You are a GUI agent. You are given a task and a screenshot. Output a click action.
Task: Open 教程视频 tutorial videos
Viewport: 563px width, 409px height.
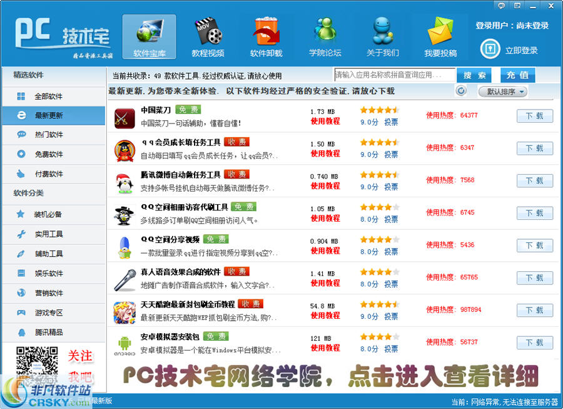click(x=207, y=34)
